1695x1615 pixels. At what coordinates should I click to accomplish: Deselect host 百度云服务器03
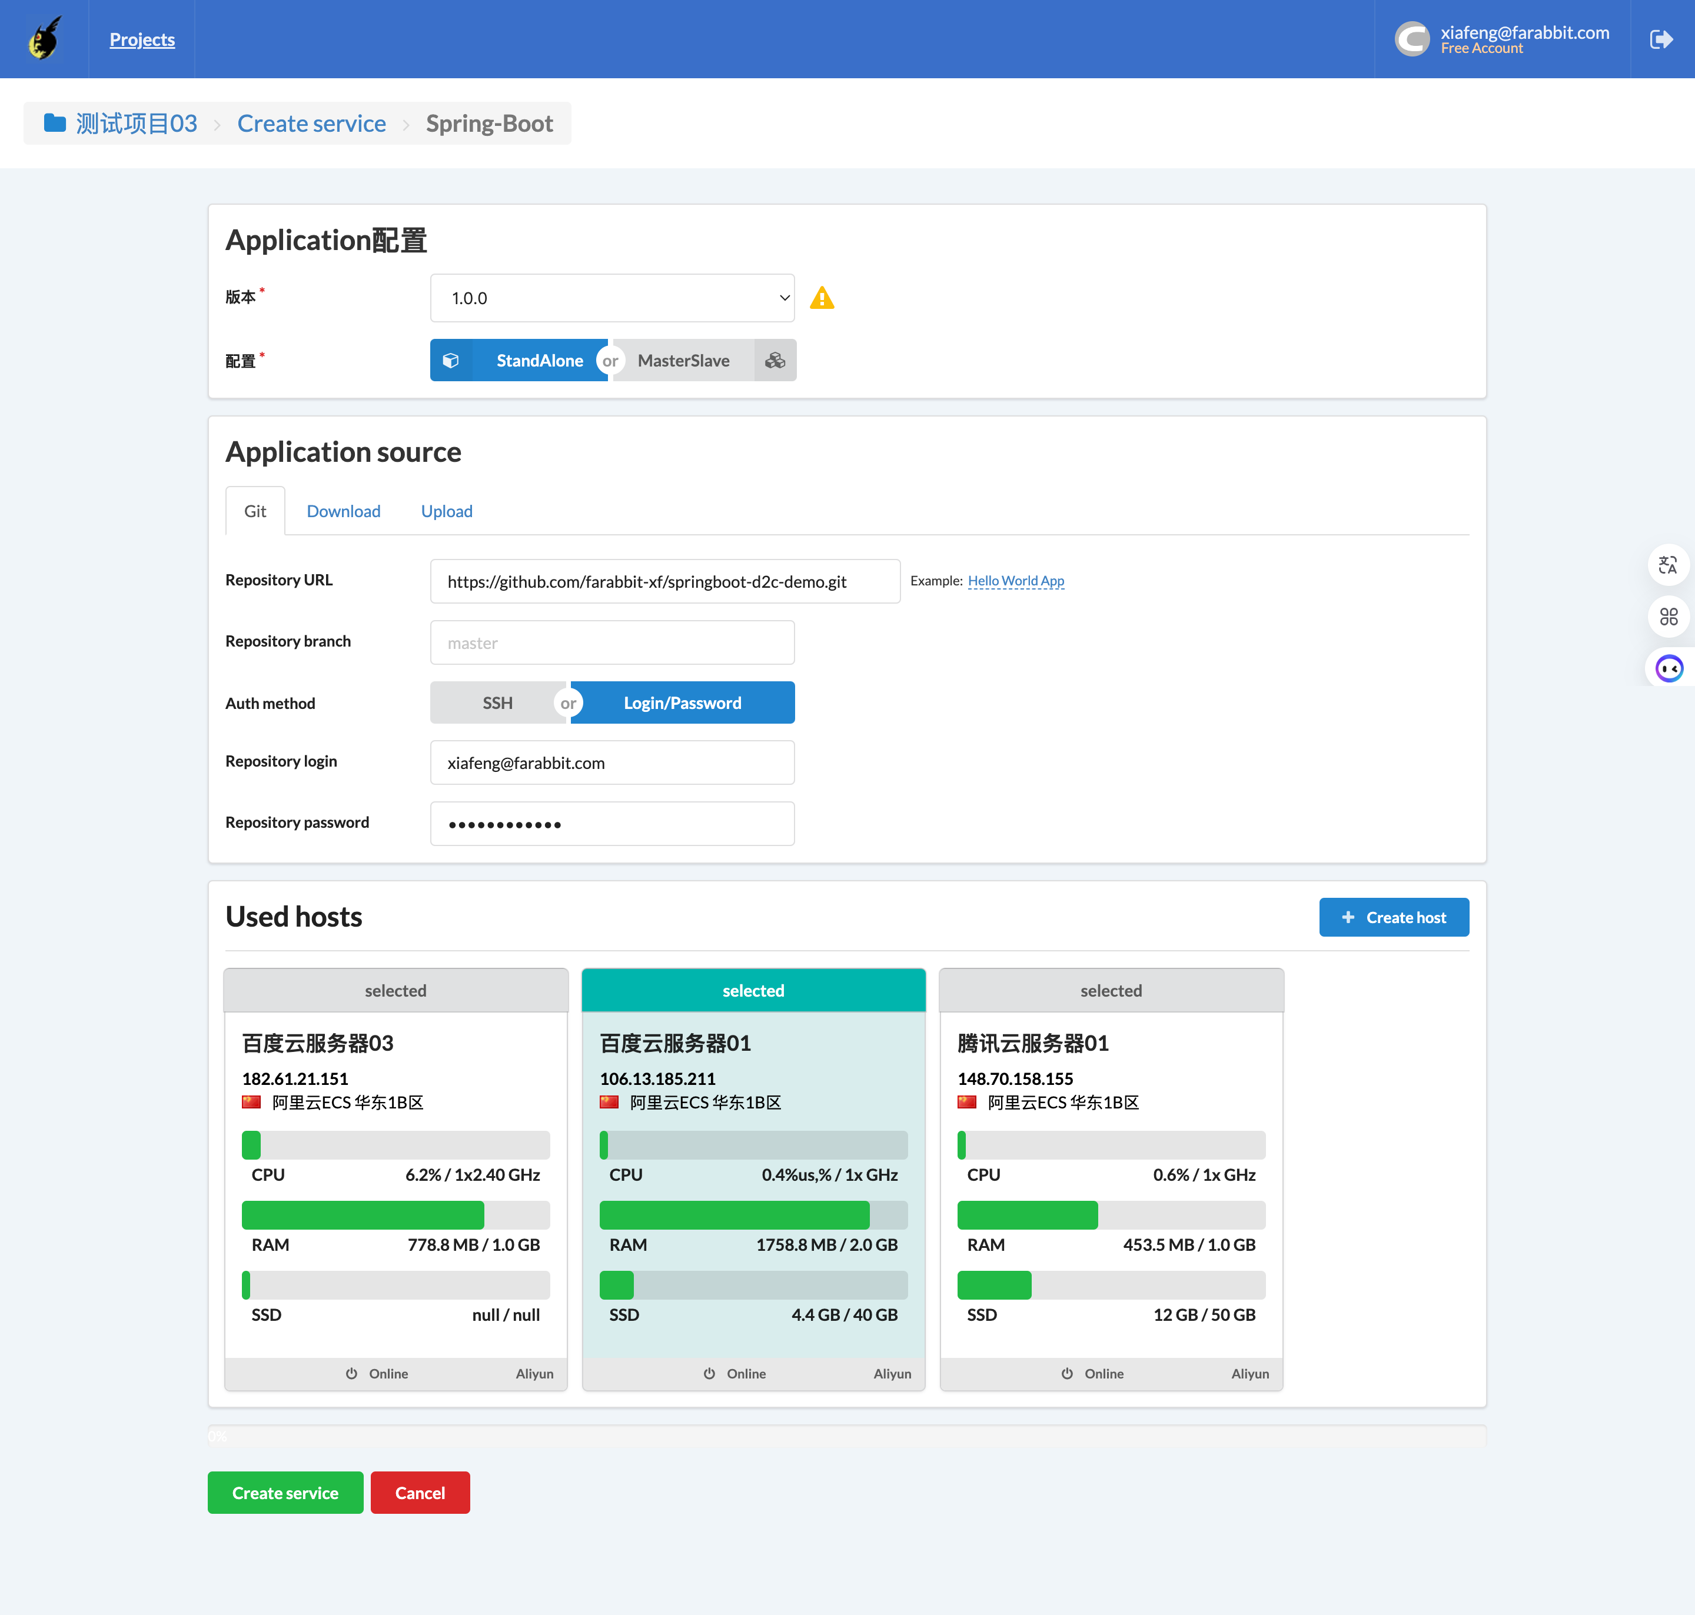(x=395, y=990)
